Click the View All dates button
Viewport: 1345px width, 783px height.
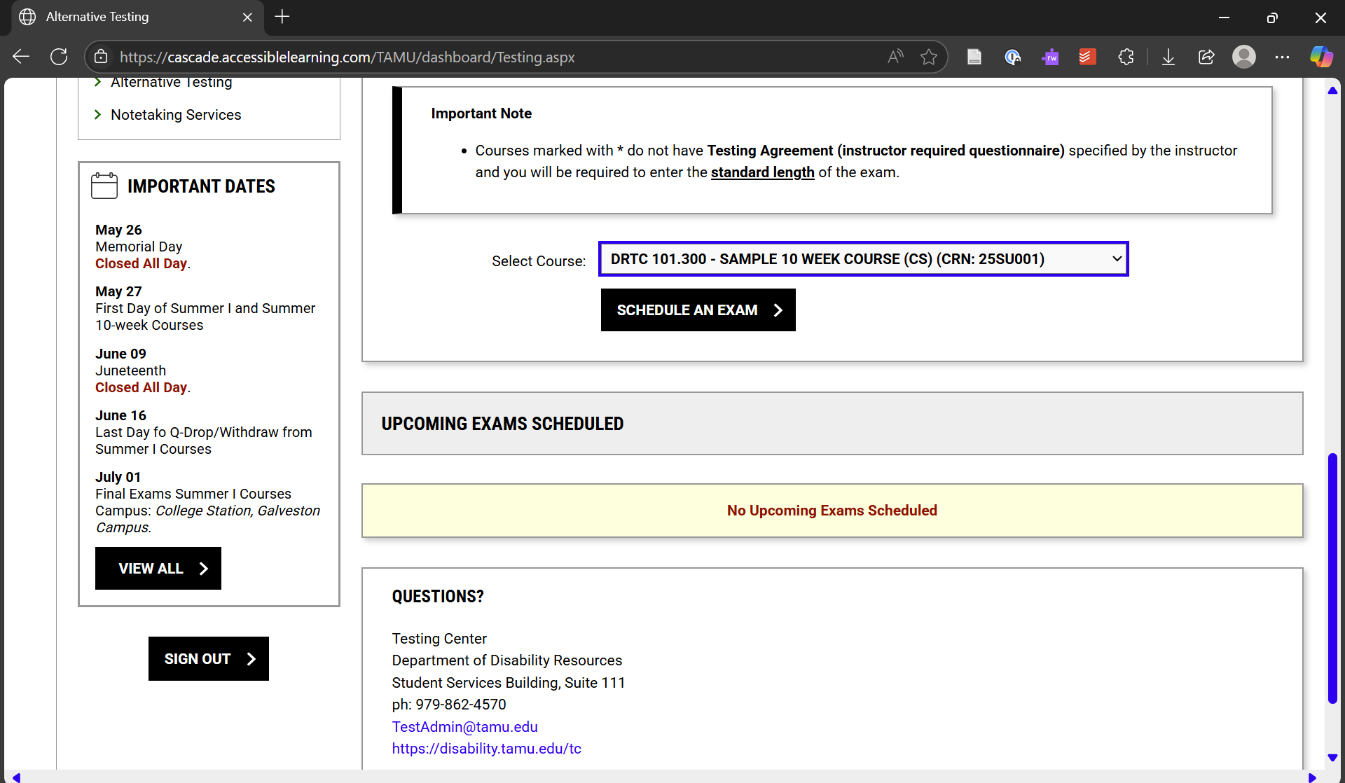click(x=158, y=568)
